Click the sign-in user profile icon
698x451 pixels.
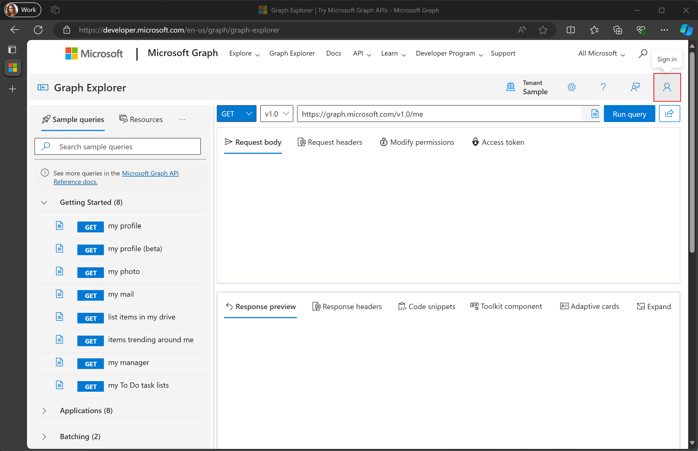click(667, 87)
